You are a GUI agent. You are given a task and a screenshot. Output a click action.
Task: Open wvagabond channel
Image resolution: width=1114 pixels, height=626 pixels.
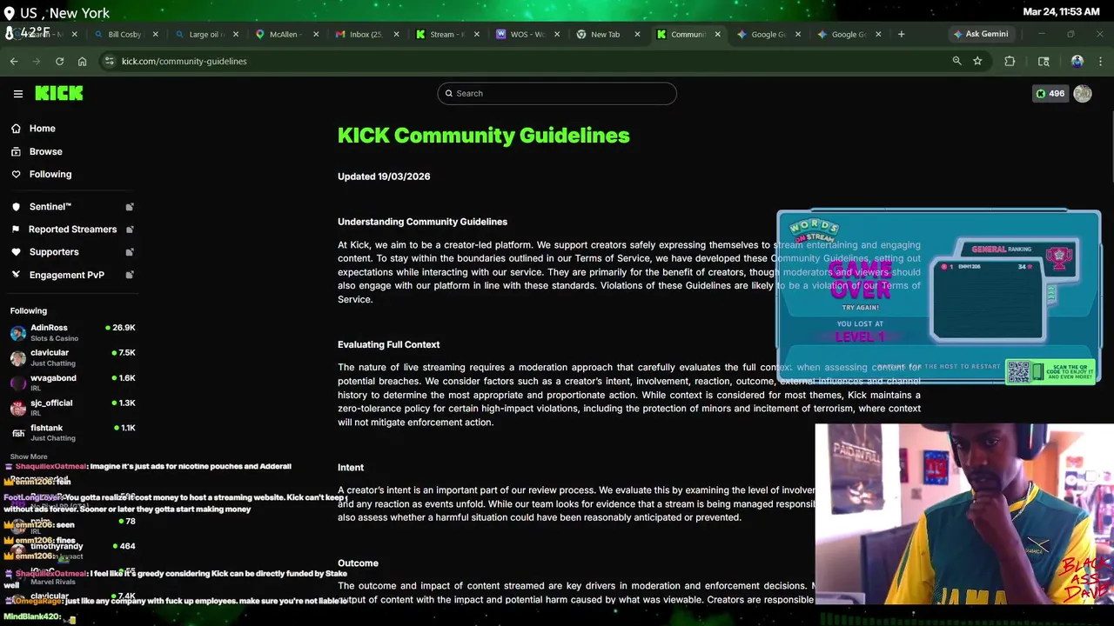click(72, 383)
